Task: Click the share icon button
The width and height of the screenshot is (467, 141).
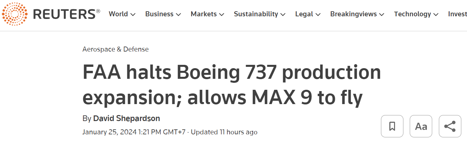Action: [x=450, y=126]
